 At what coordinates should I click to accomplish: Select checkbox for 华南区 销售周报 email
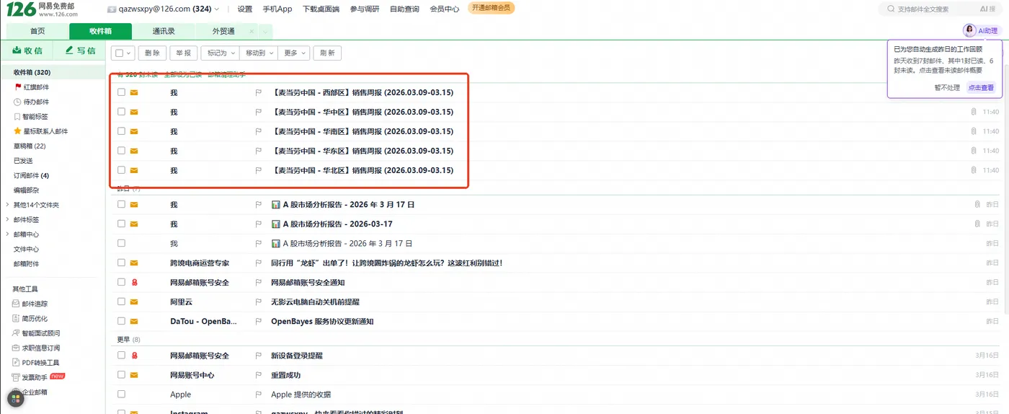coord(122,131)
